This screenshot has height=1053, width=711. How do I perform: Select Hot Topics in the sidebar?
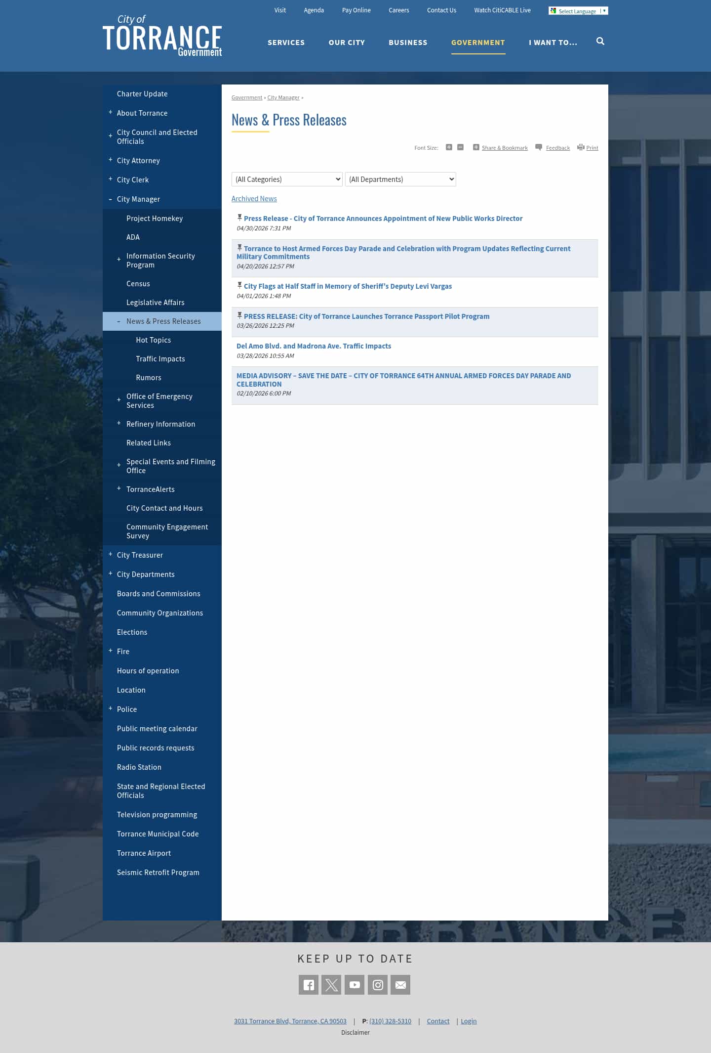[x=154, y=340]
